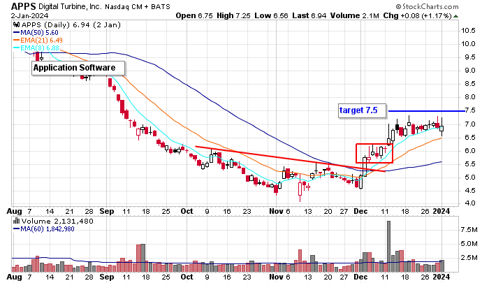The height and width of the screenshot is (283, 489).
Task: Click the target 7.5 annotation label
Action: point(362,110)
